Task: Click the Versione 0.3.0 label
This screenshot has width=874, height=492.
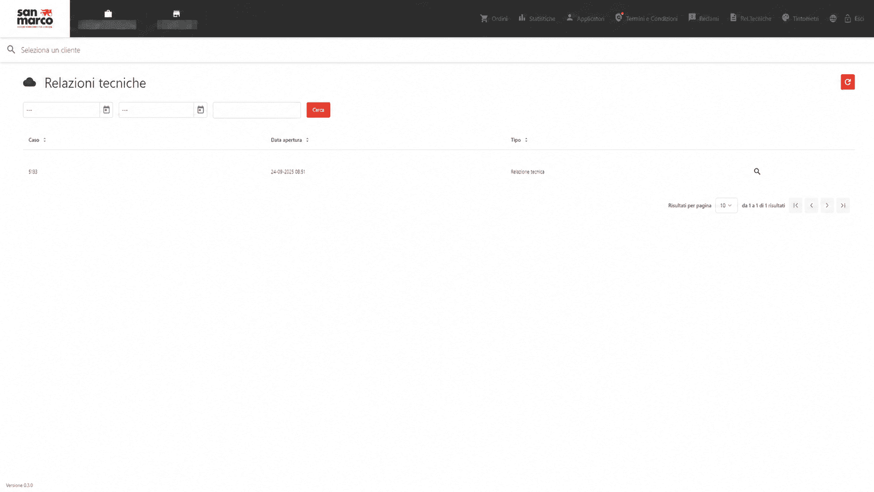Action: click(19, 485)
